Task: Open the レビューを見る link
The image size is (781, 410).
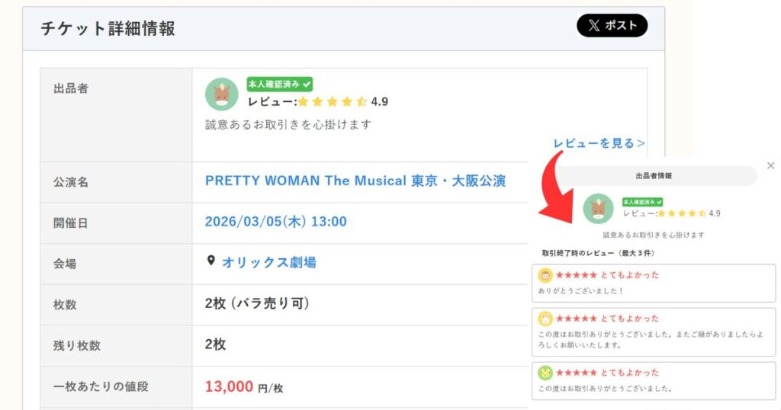Action: (x=599, y=143)
